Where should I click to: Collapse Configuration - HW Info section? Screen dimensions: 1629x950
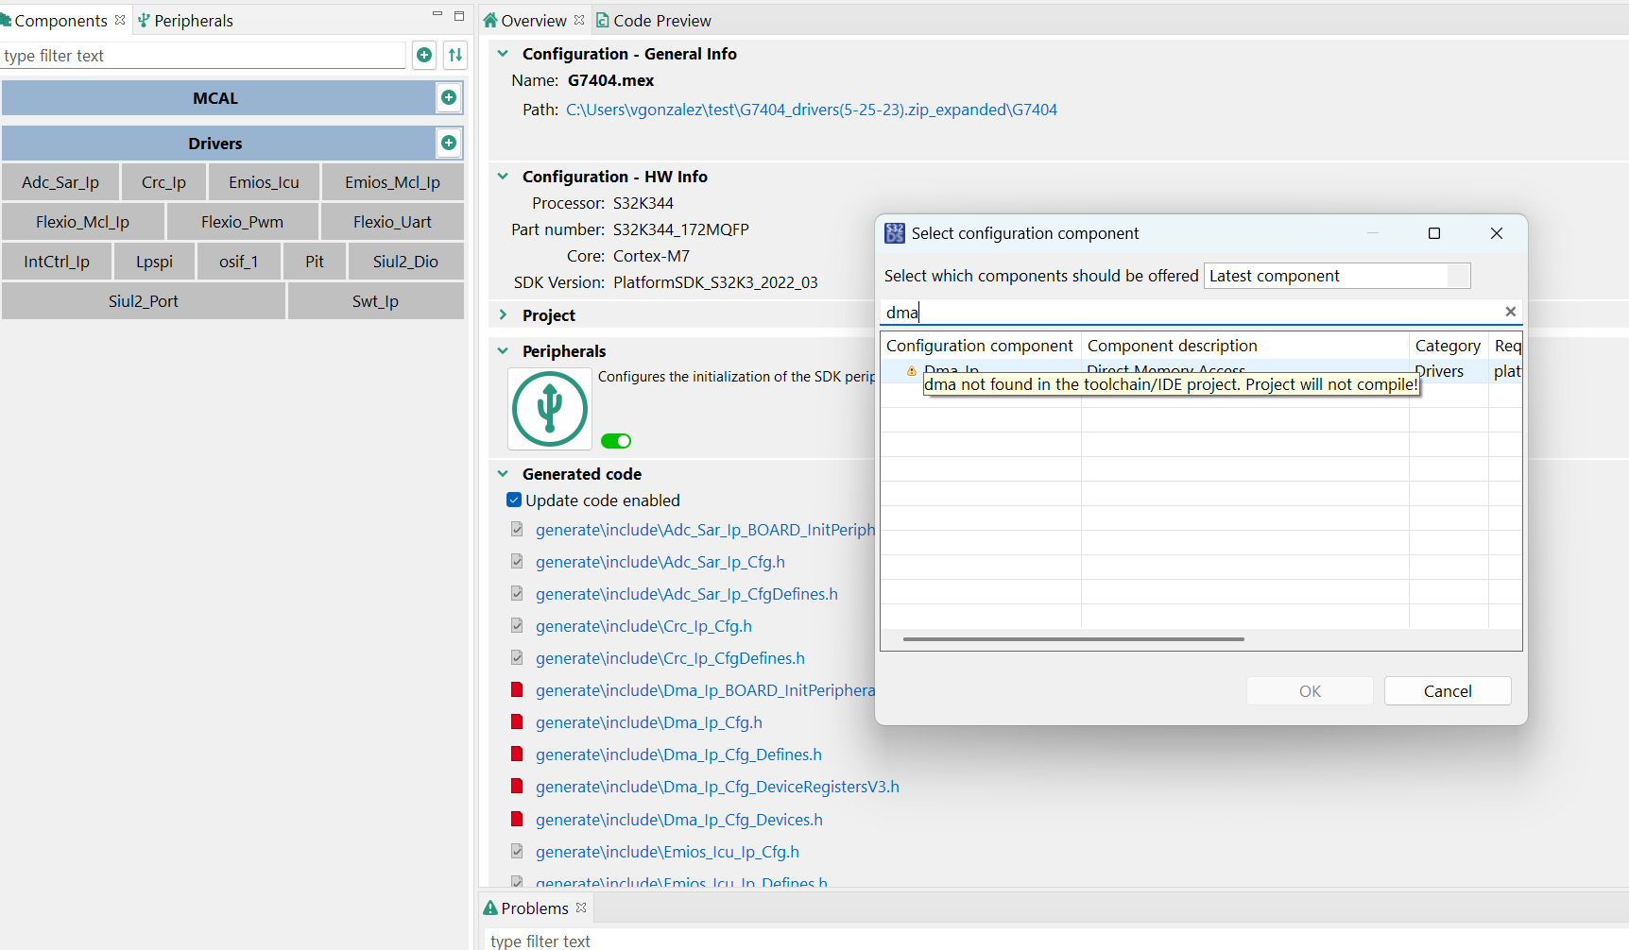tap(503, 177)
